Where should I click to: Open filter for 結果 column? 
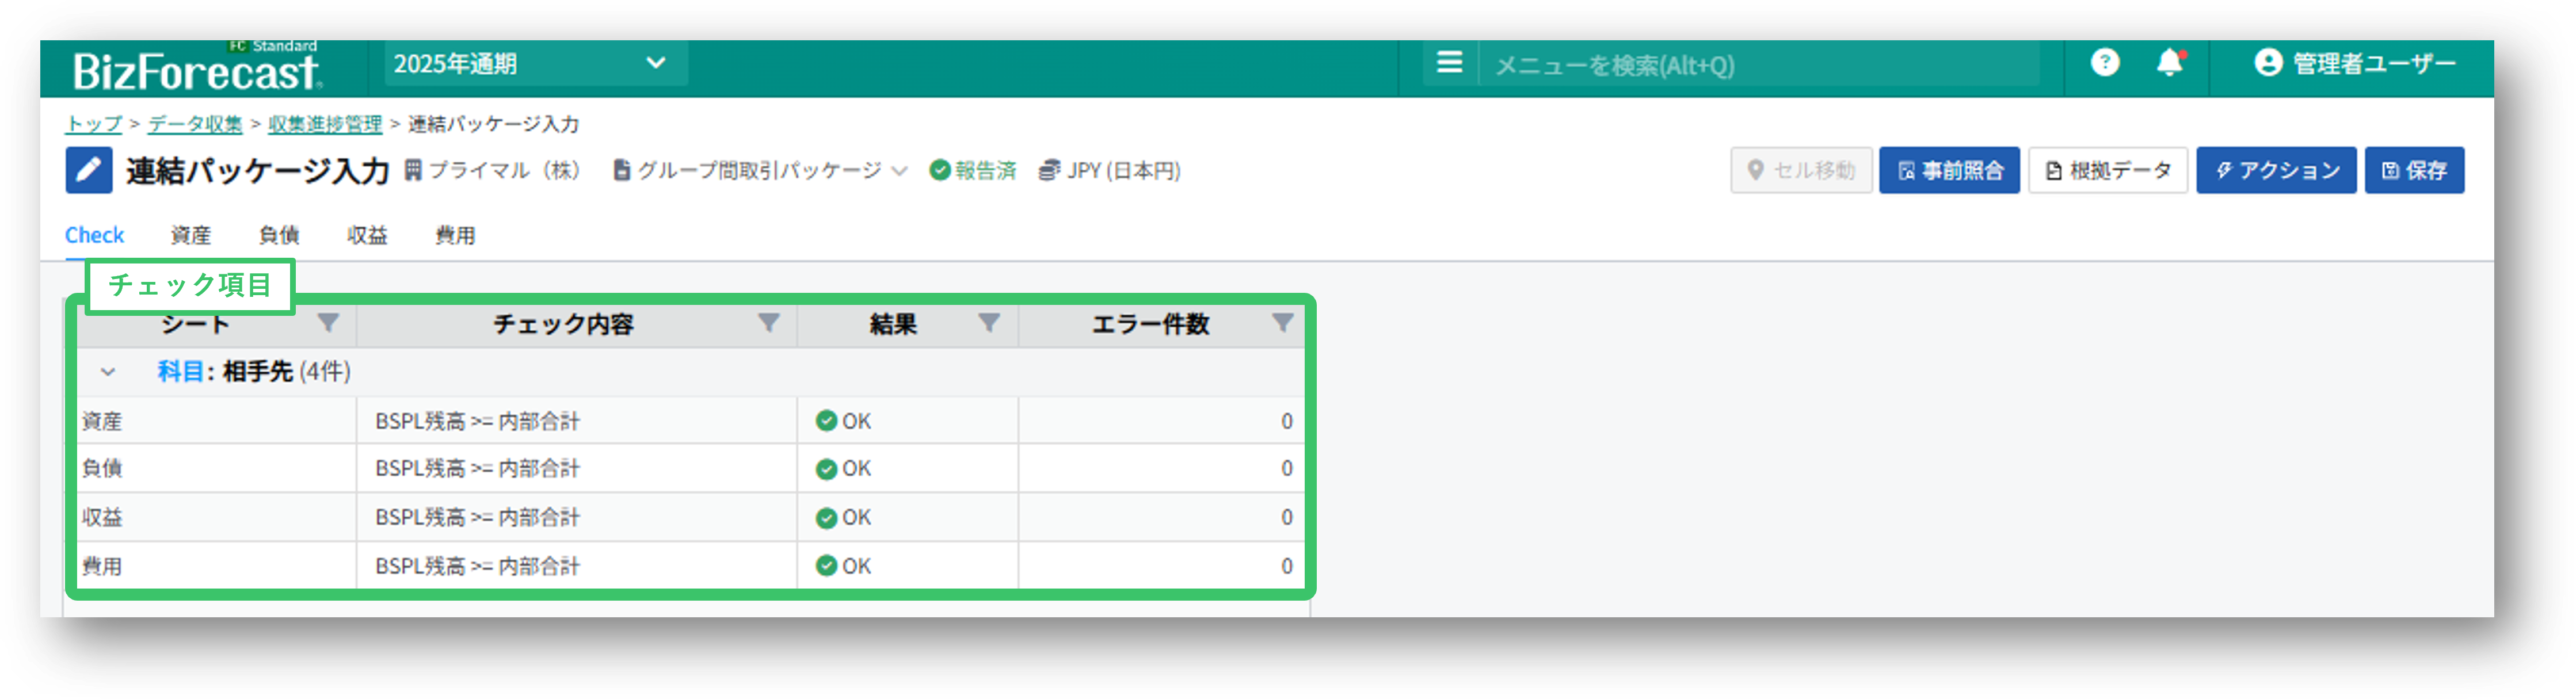click(x=988, y=323)
